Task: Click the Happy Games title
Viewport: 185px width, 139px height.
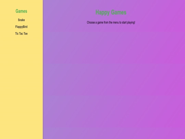Action: [111, 12]
